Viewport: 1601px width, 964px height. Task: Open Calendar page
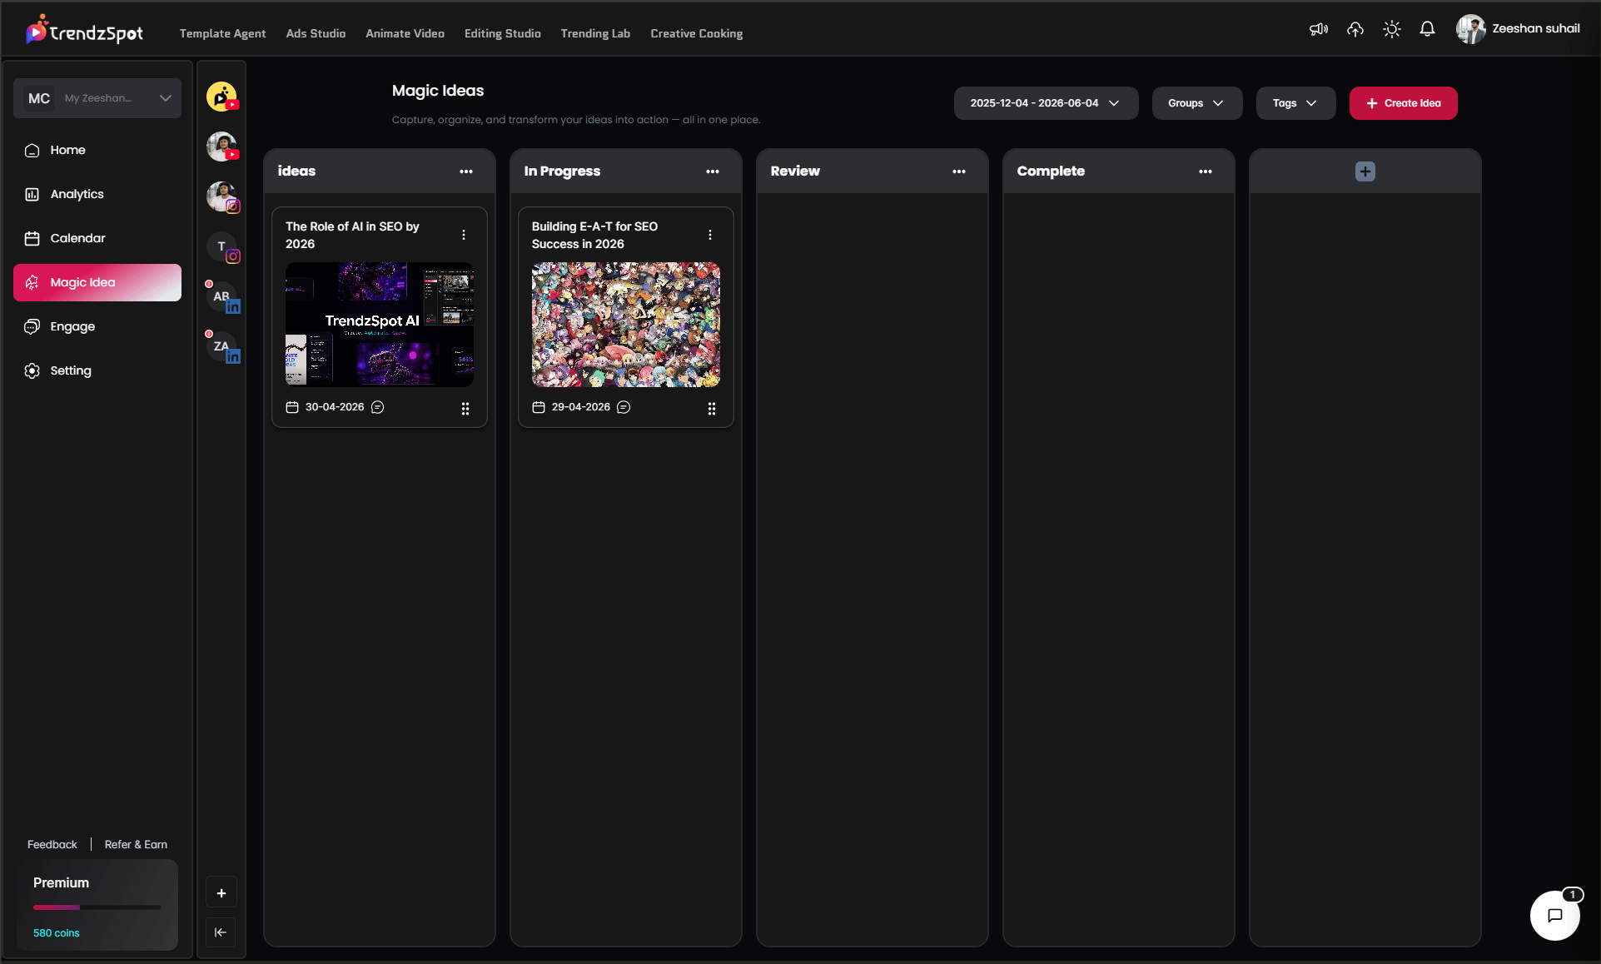[x=97, y=238]
